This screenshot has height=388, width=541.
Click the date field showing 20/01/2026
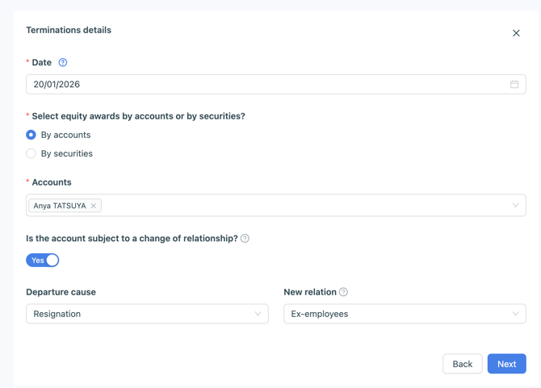click(x=242, y=84)
